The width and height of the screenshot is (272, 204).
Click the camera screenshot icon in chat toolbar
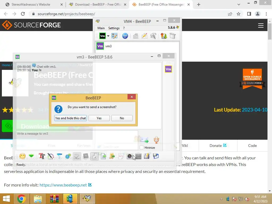130,156
